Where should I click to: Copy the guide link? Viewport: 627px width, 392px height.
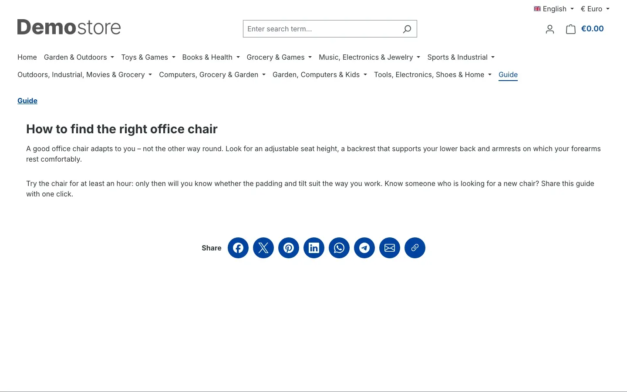tap(415, 248)
